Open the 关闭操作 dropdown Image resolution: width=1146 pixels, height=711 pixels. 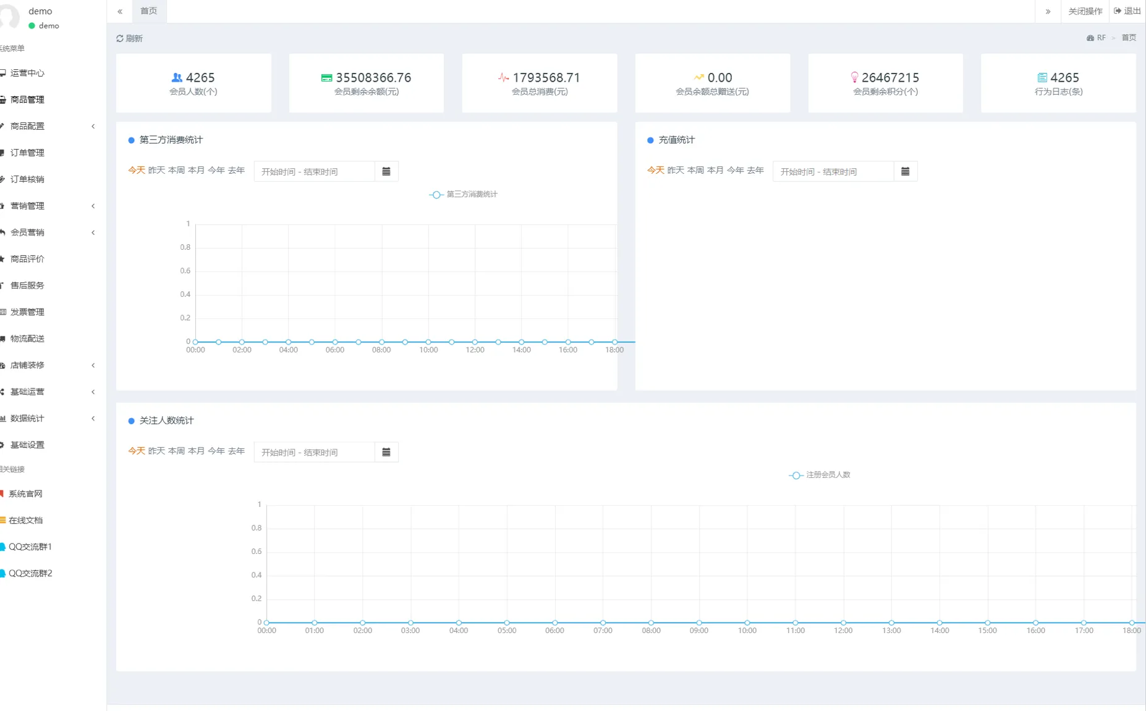click(1085, 11)
